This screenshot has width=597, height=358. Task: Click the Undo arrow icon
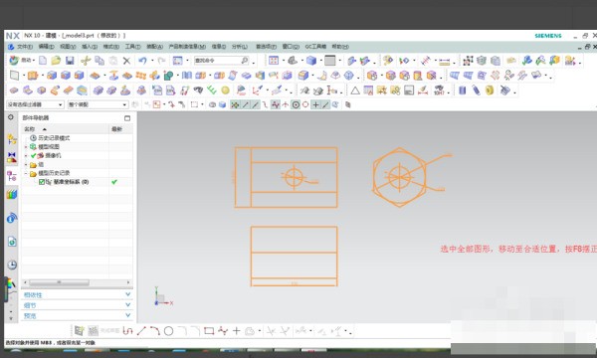[142, 61]
